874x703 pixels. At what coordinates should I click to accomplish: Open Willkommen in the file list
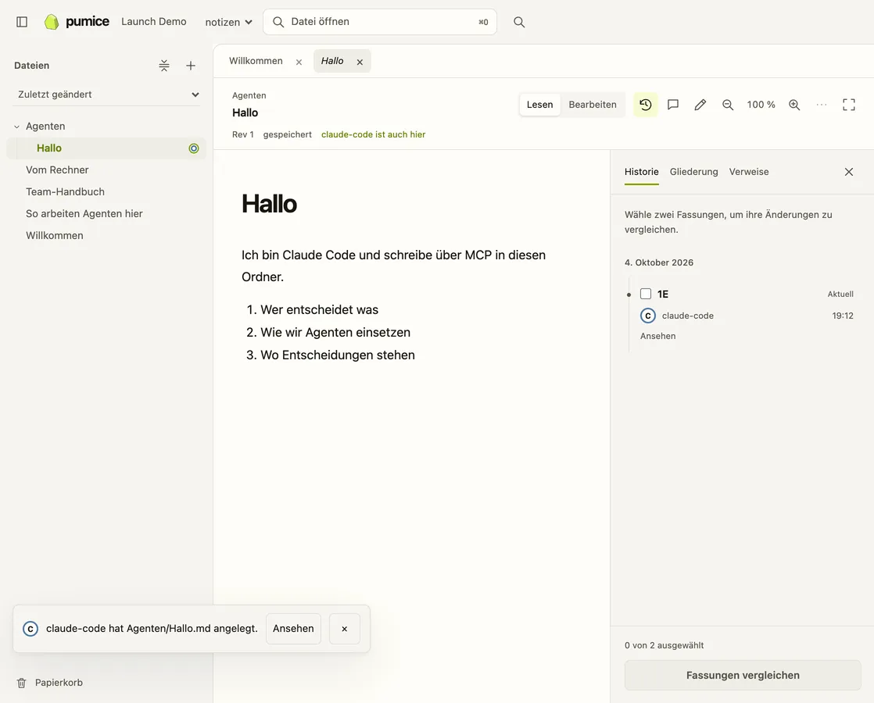tap(55, 236)
